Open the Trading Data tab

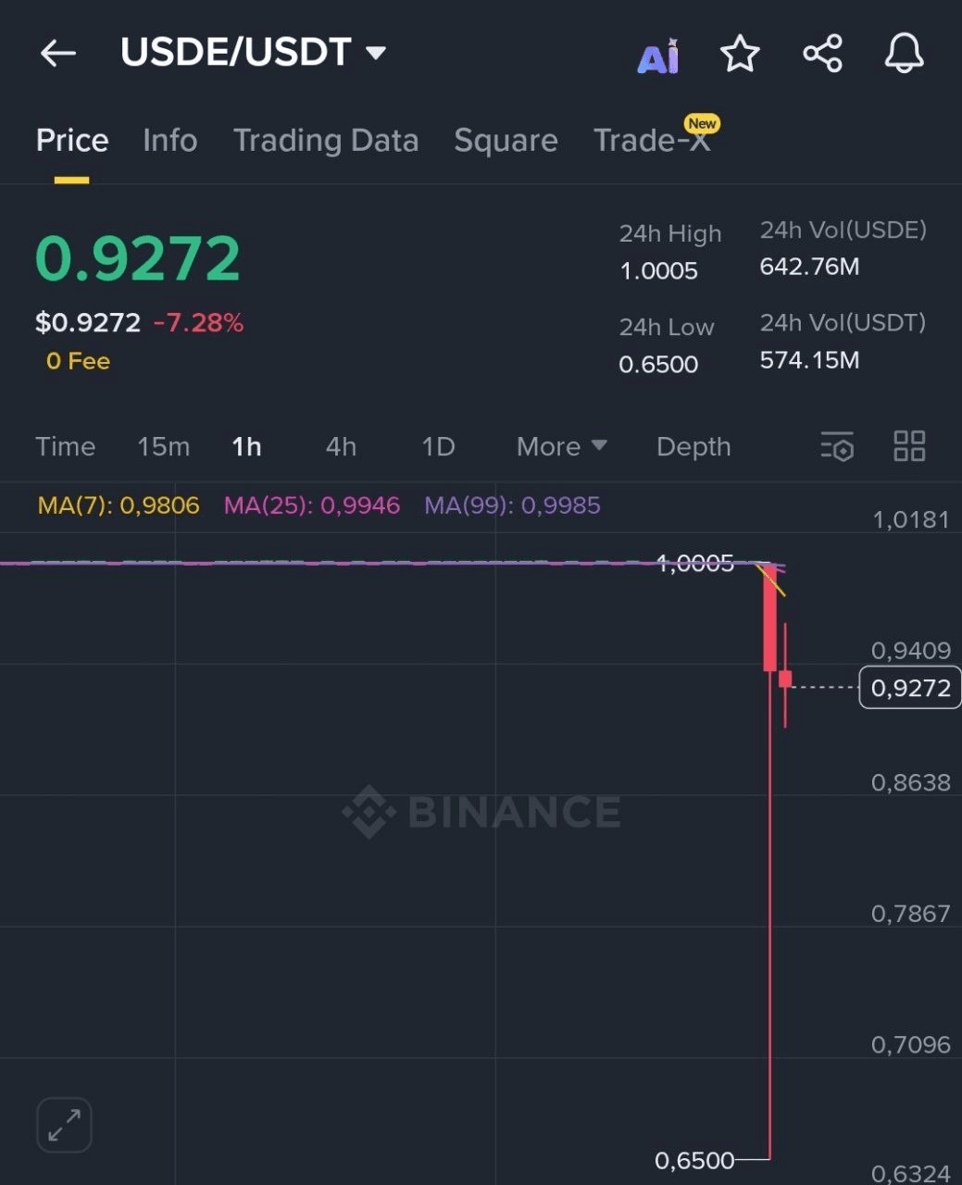click(326, 141)
